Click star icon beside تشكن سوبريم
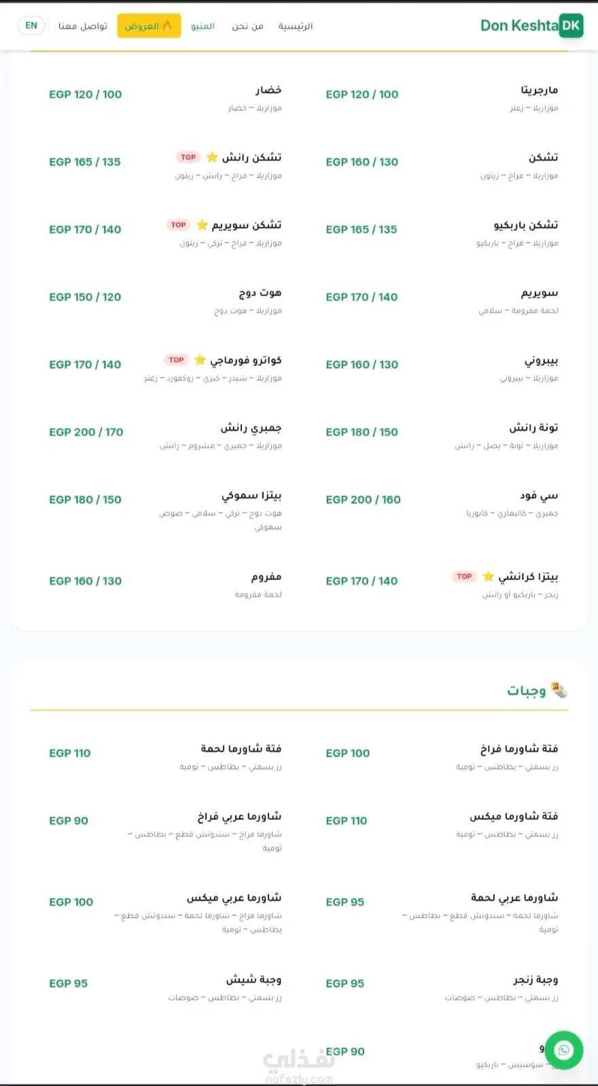The height and width of the screenshot is (1086, 598). tap(202, 225)
